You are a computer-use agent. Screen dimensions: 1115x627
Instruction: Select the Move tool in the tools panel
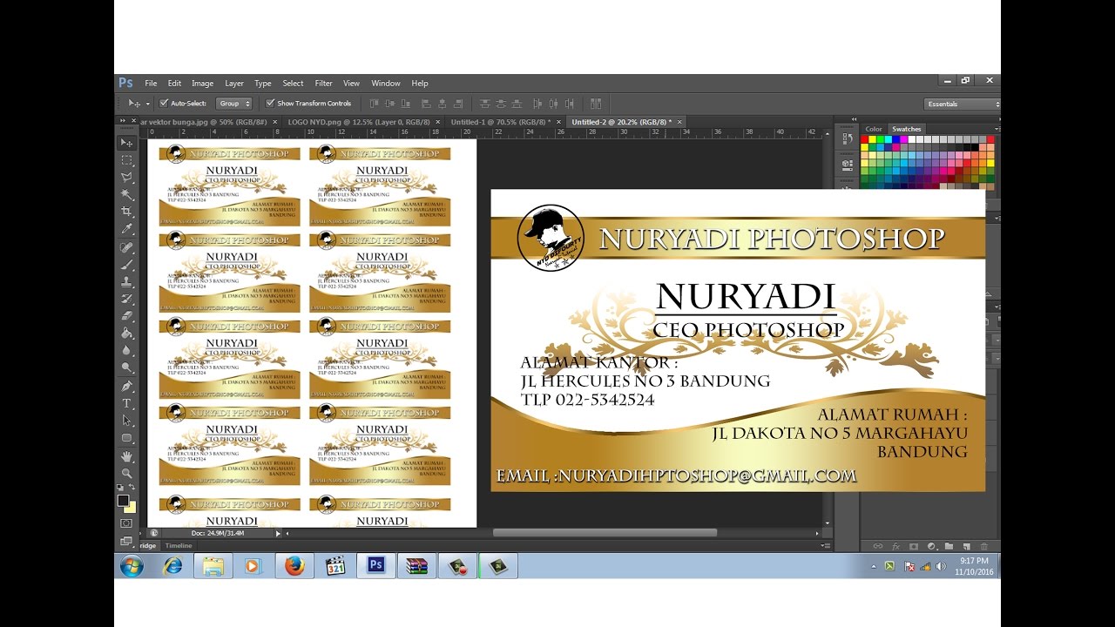pyautogui.click(x=127, y=143)
